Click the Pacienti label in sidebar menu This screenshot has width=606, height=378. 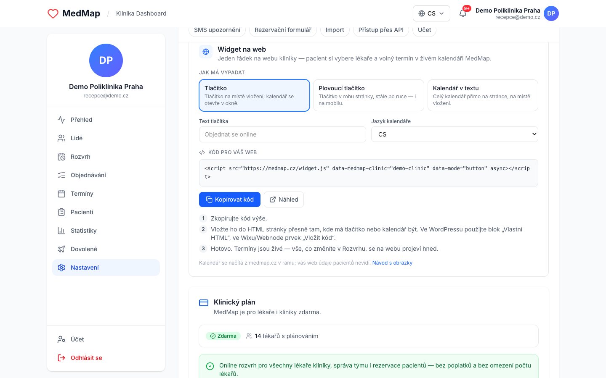[x=82, y=212]
